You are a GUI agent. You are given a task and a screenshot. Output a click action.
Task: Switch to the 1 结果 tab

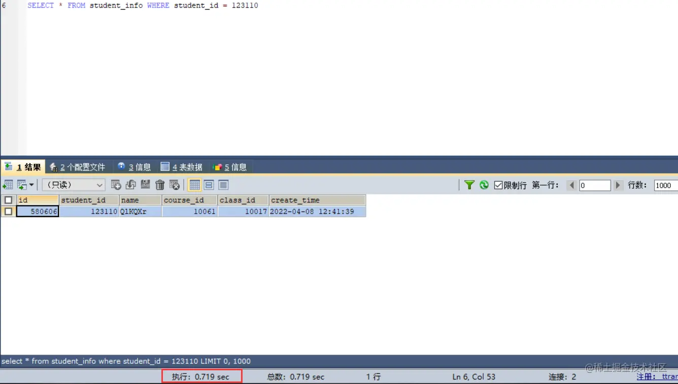pos(23,167)
